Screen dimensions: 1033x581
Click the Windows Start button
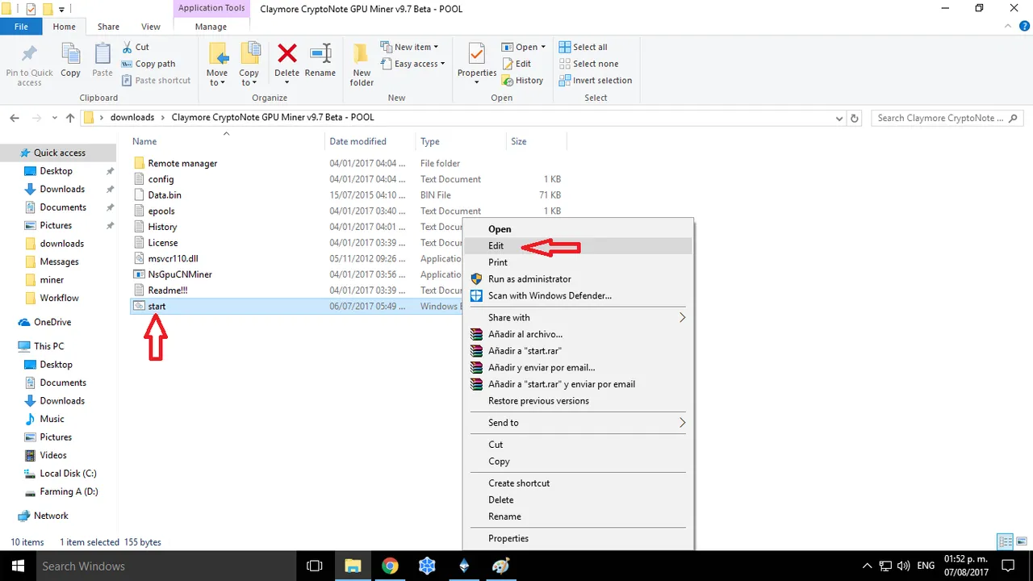(18, 566)
